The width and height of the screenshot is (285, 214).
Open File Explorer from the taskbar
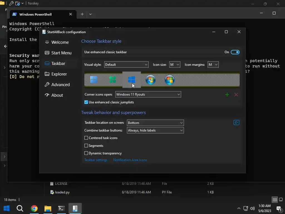[x=48, y=208]
